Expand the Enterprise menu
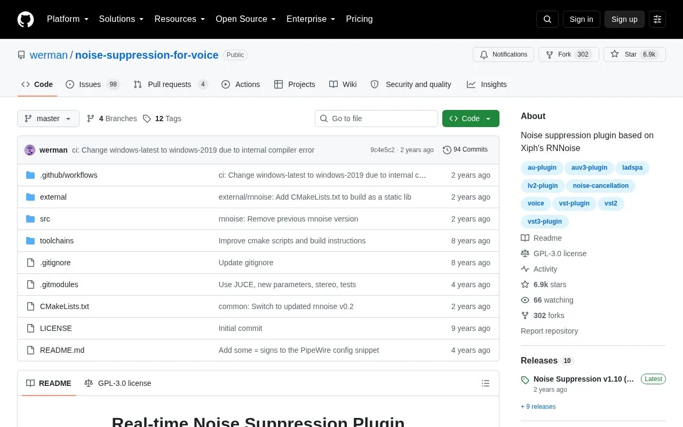683x427 pixels. [311, 19]
